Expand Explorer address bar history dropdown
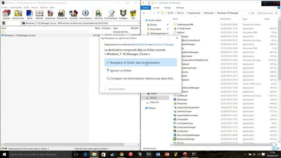This screenshot has width=281, height=158. tap(249, 13)
